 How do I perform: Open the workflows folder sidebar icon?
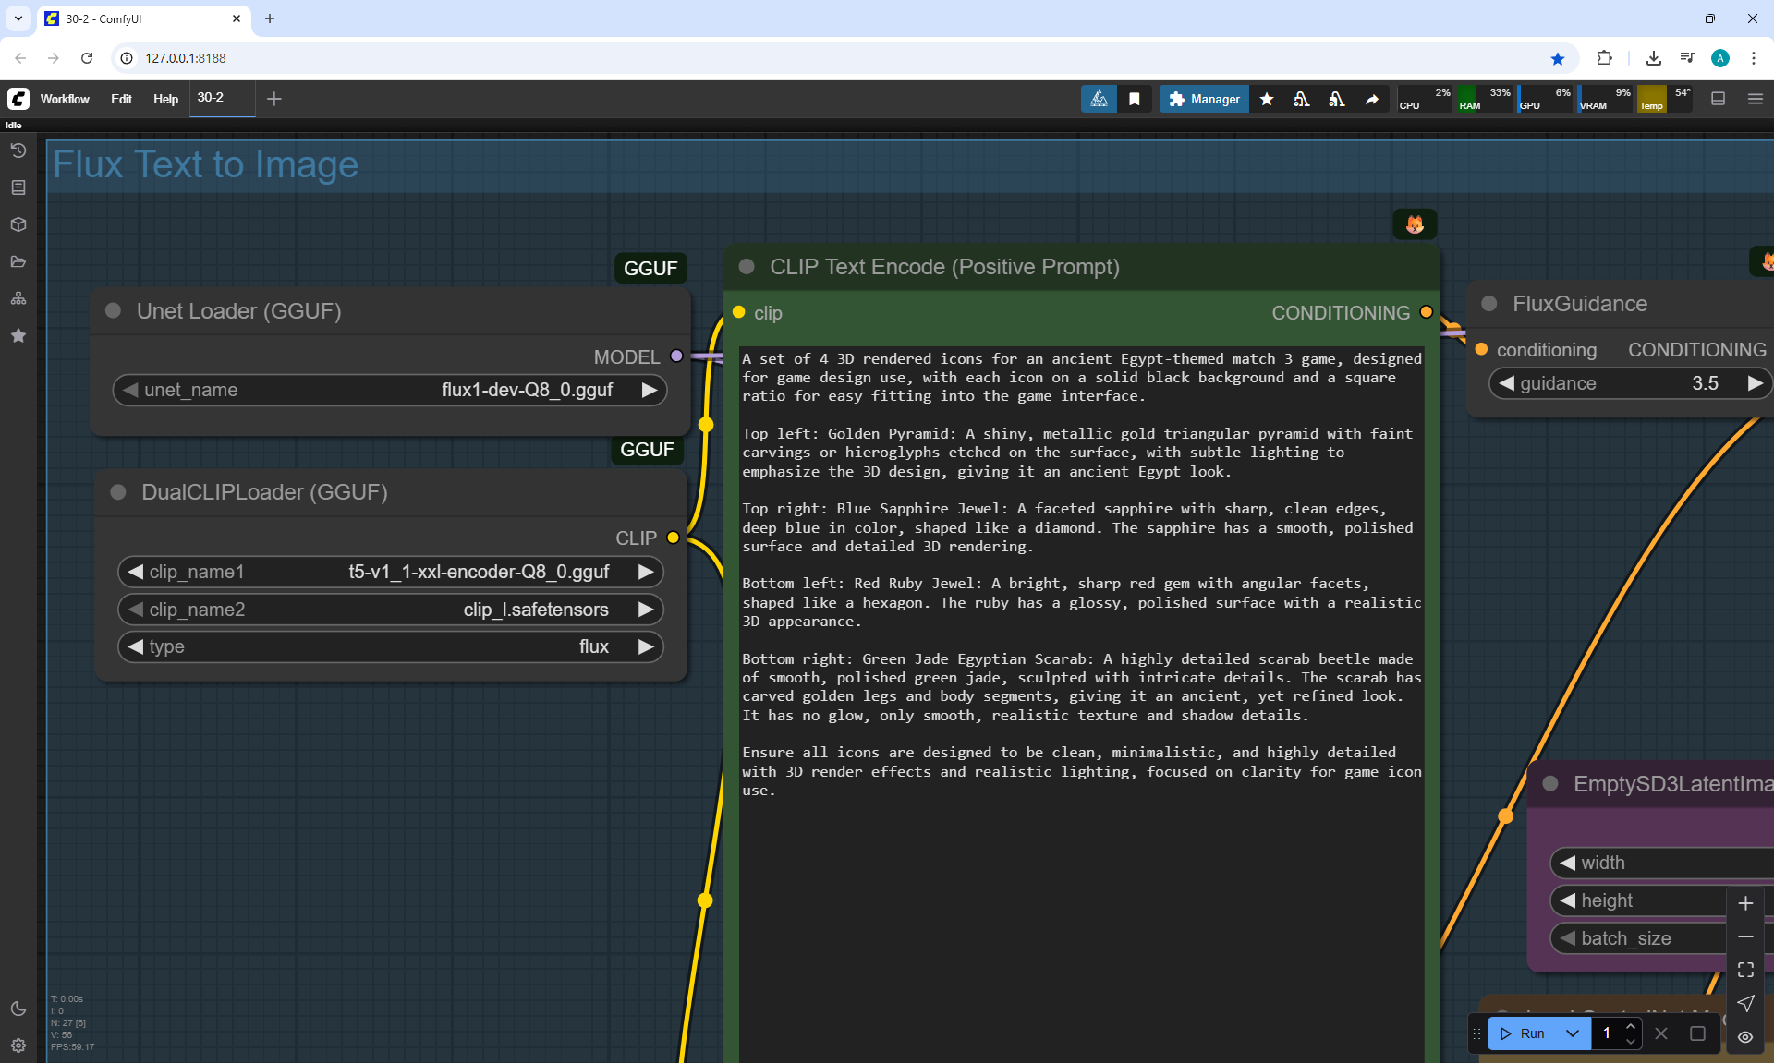coord(18,261)
